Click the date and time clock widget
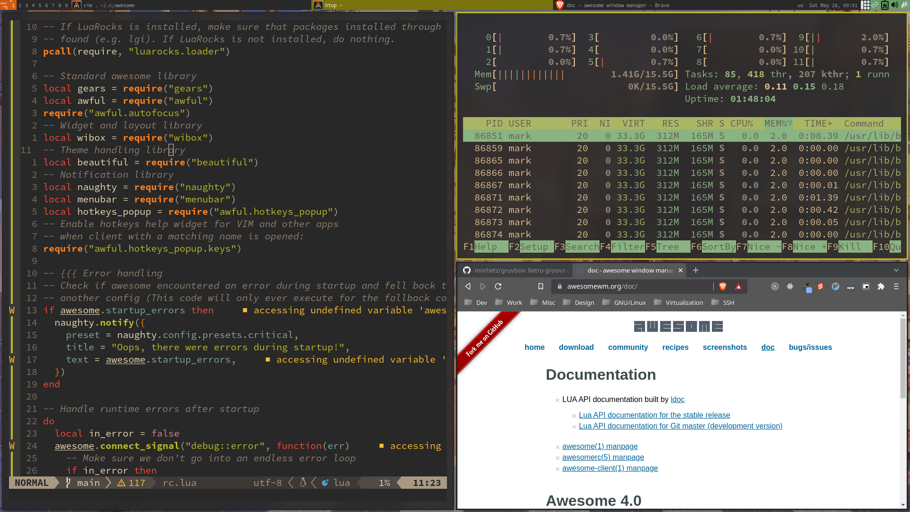The height and width of the screenshot is (512, 910). [833, 6]
